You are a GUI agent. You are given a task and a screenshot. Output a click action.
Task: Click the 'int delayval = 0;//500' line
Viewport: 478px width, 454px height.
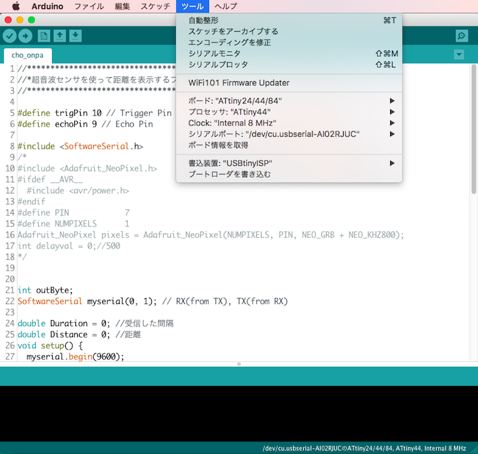point(69,246)
